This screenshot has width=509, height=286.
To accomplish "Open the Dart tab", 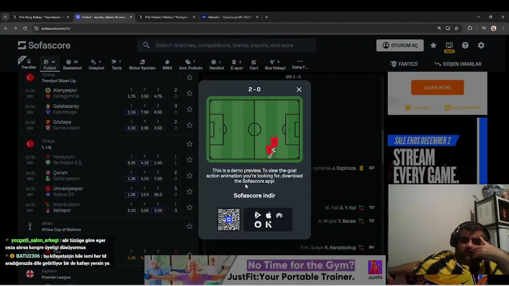I will [254, 64].
